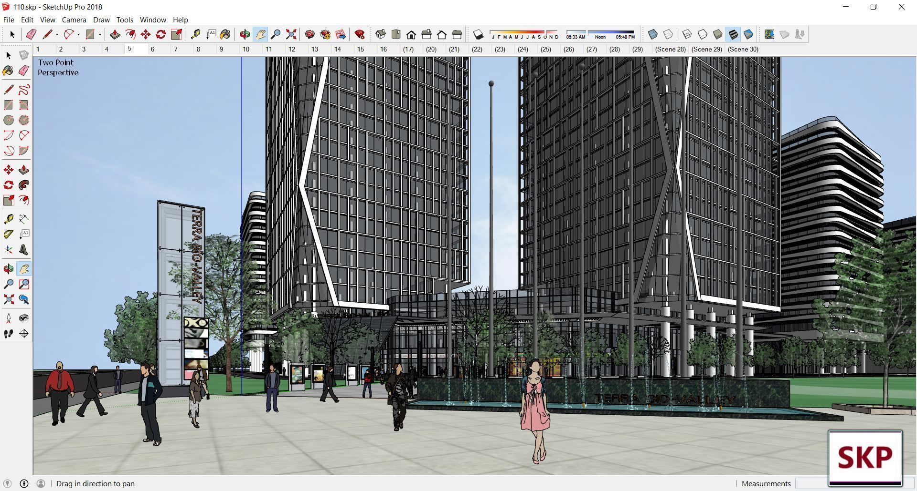Screen dimensions: 917x491
Task: Switch to Iso view icon
Action: coord(381,34)
